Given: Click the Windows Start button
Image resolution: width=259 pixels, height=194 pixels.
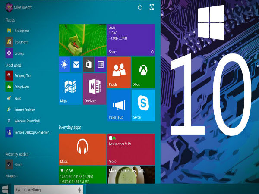Looking at the screenshot, I should point(6,189).
